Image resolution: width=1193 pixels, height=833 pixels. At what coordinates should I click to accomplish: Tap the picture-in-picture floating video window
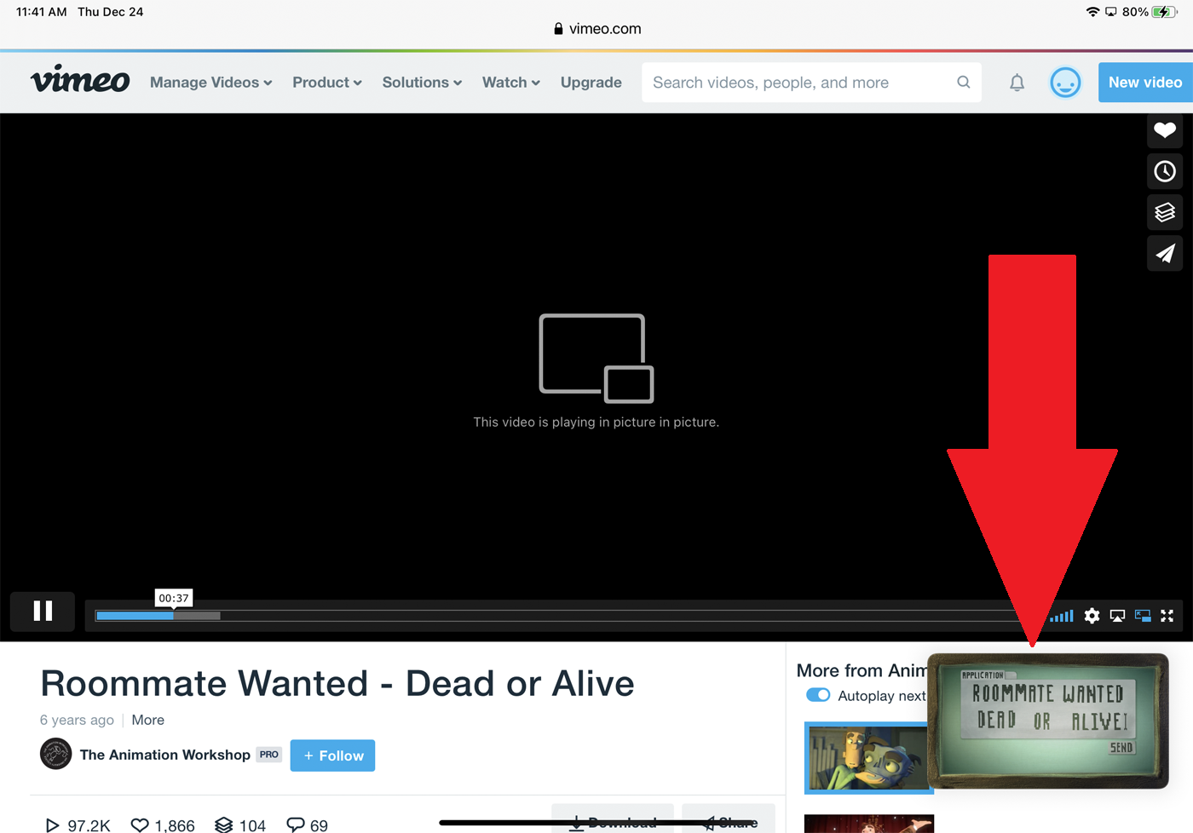click(1048, 721)
